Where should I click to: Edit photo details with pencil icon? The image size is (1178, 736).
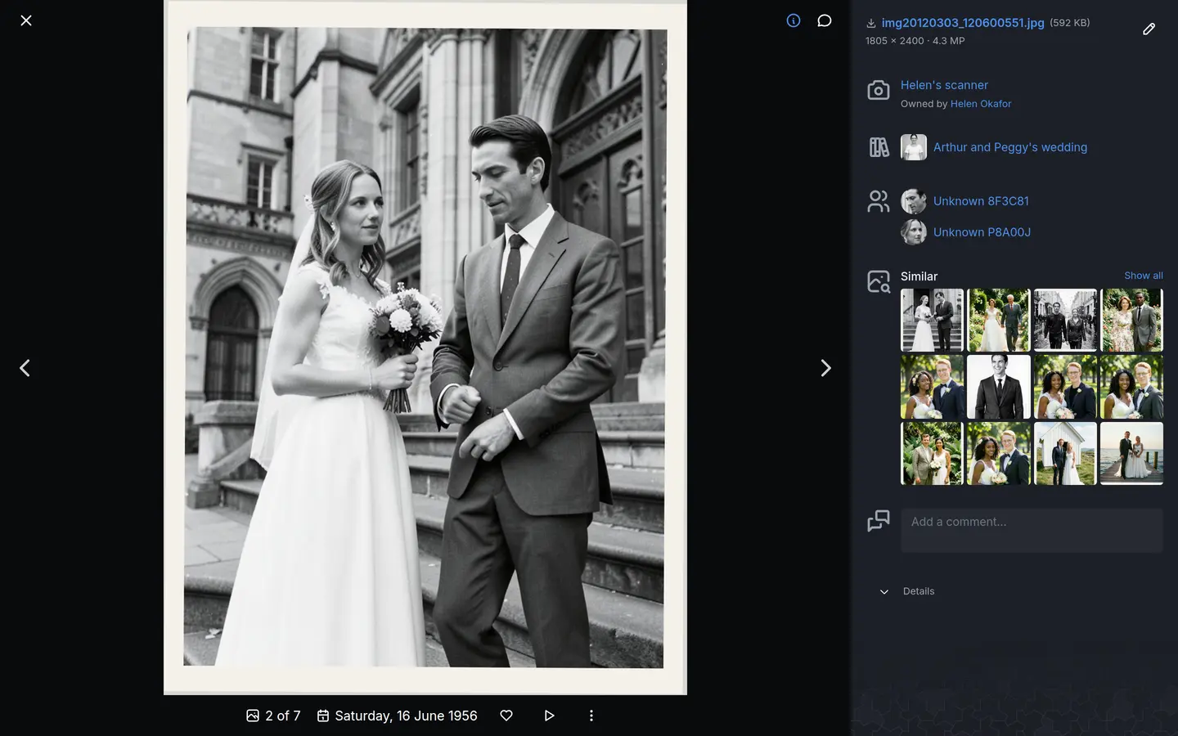click(1149, 29)
